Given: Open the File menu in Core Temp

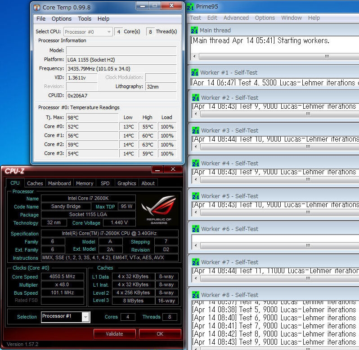Looking at the screenshot, I should pos(41,19).
